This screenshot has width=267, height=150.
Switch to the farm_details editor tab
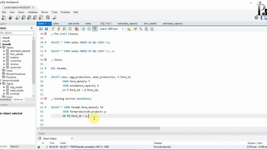[x=150, y=24]
